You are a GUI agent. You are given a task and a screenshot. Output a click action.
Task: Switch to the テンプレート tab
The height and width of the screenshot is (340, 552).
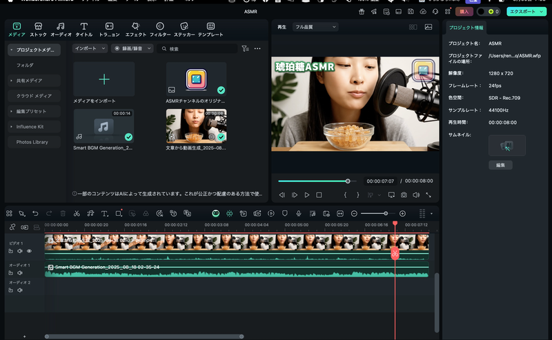[210, 30]
